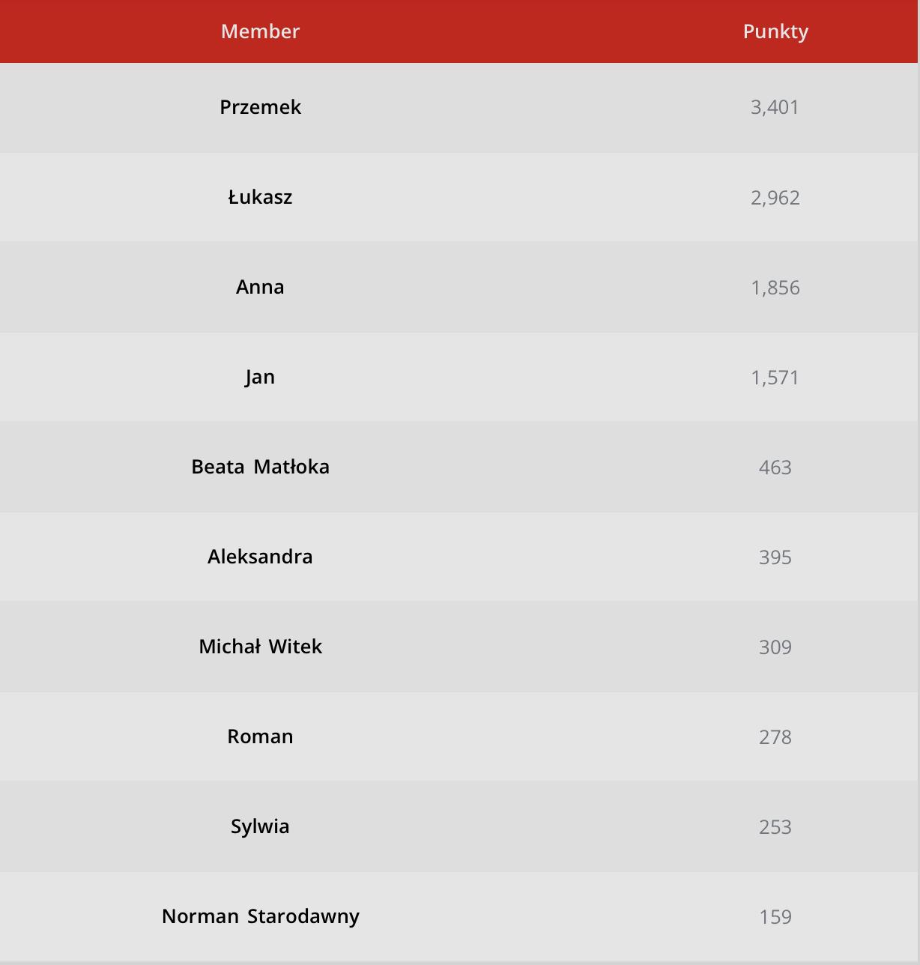Click on member Anna
The height and width of the screenshot is (965, 920).
[x=260, y=287]
